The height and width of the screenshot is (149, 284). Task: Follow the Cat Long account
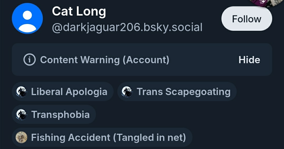[x=246, y=19]
